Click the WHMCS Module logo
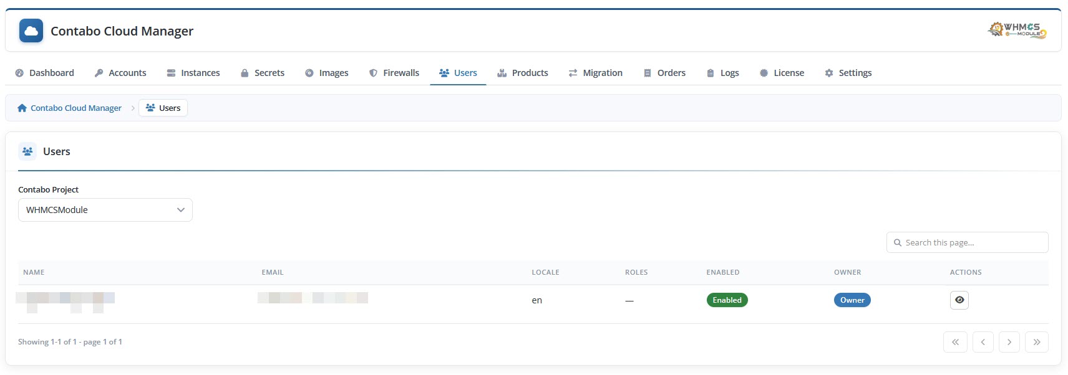Image resolution: width=1068 pixels, height=375 pixels. (x=1017, y=30)
